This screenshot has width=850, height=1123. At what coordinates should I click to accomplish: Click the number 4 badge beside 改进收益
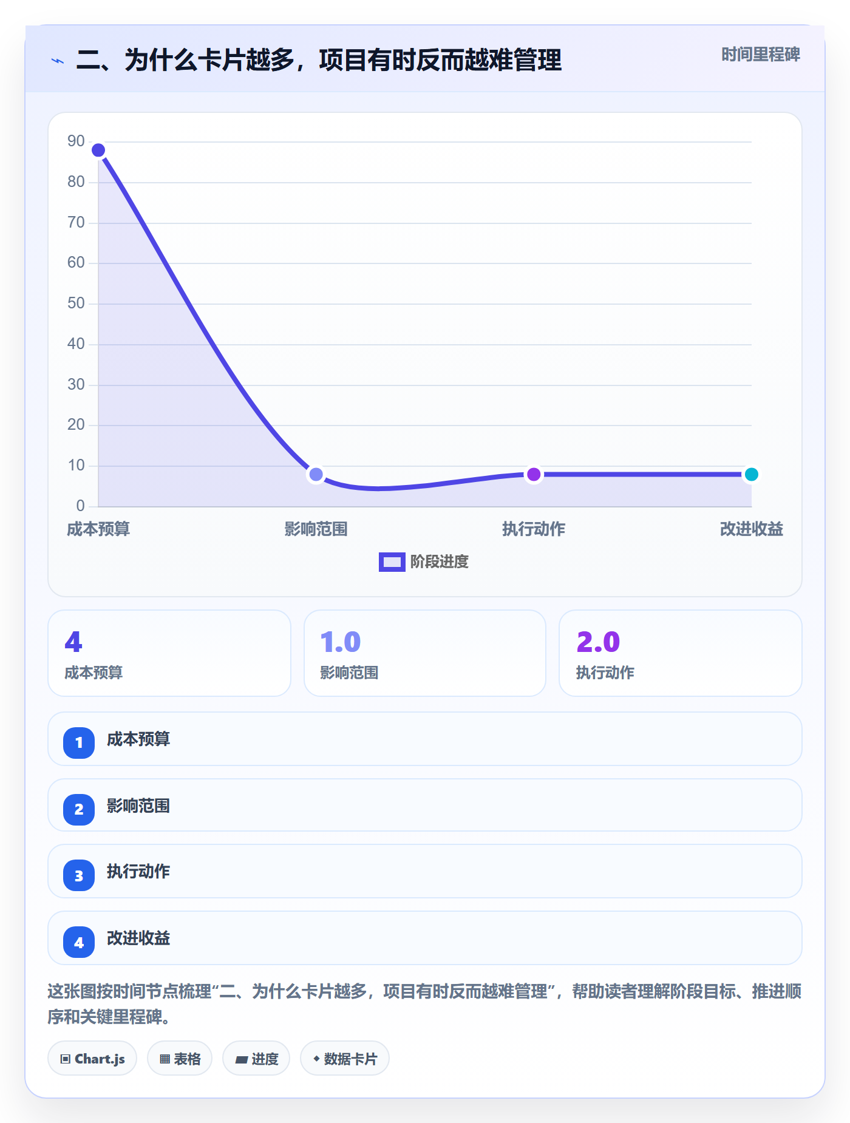click(79, 942)
